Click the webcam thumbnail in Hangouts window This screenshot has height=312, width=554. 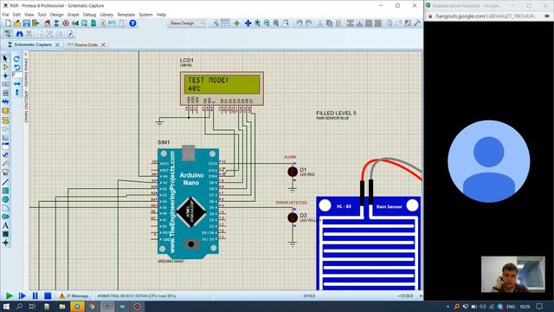pyautogui.click(x=513, y=274)
